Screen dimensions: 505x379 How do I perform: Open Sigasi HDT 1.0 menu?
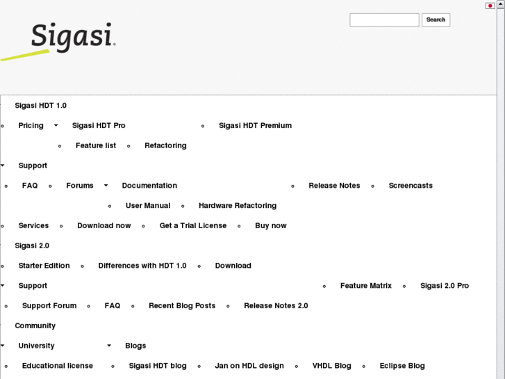click(x=40, y=106)
